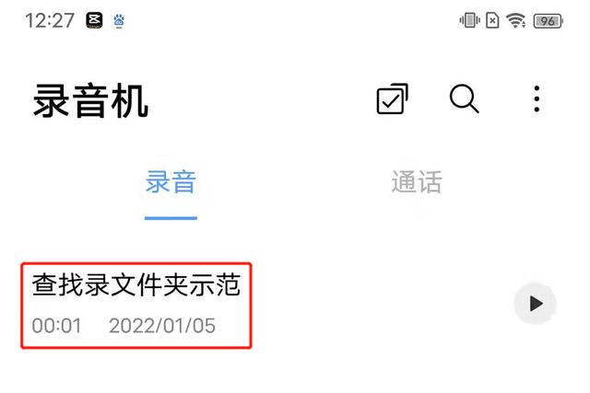Open the recording titled 查找录文件夹示范

pos(136,284)
